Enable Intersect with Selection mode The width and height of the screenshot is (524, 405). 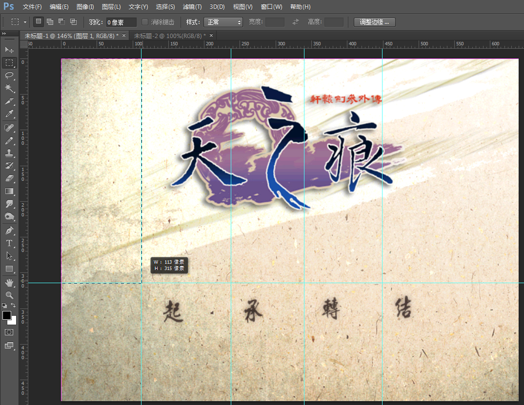click(x=74, y=22)
